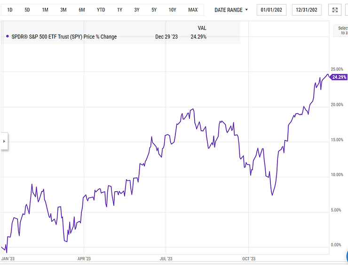
Task: Select the 3Y time range
Action: pos(137,10)
